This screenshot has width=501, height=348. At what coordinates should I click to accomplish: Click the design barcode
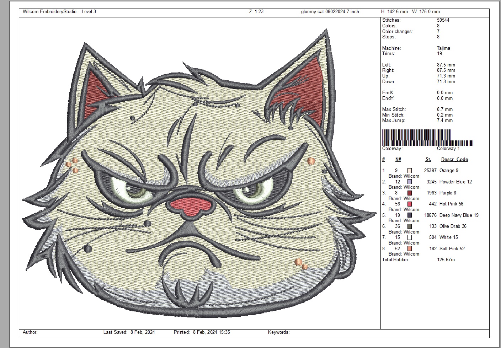(427, 138)
